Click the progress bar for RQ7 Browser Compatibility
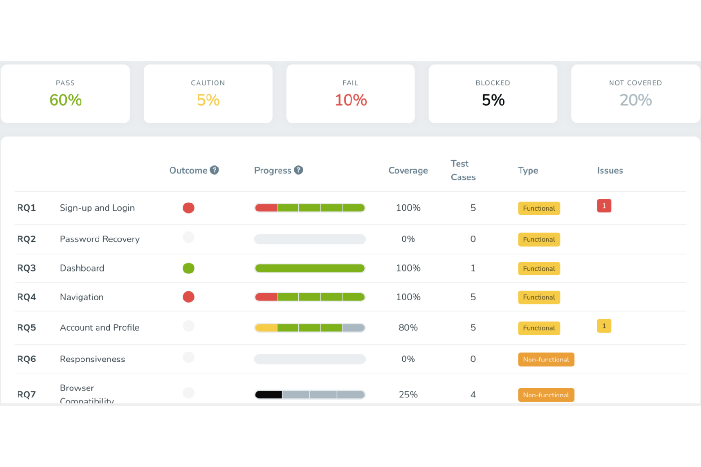Image resolution: width=701 pixels, height=467 pixels. 309,394
